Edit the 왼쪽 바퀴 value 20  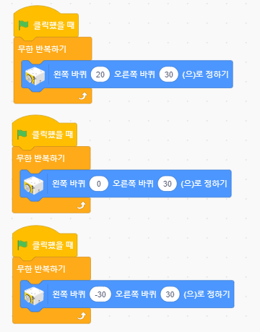pos(100,75)
